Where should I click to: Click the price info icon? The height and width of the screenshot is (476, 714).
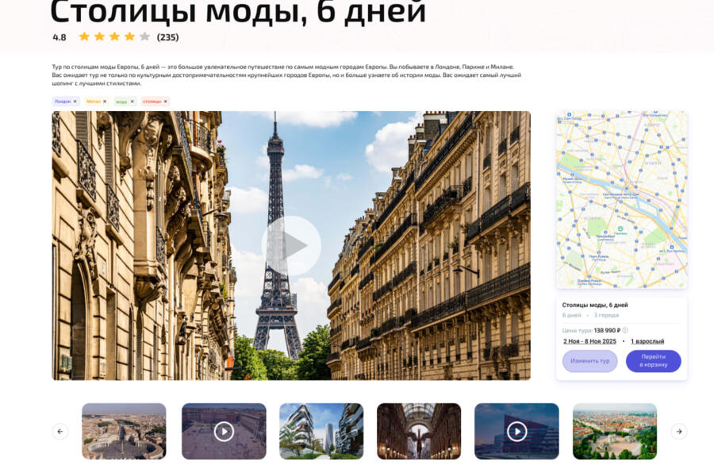pos(625,330)
